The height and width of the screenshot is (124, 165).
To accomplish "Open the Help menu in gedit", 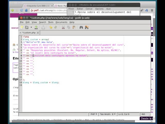I will tap(72, 22).
